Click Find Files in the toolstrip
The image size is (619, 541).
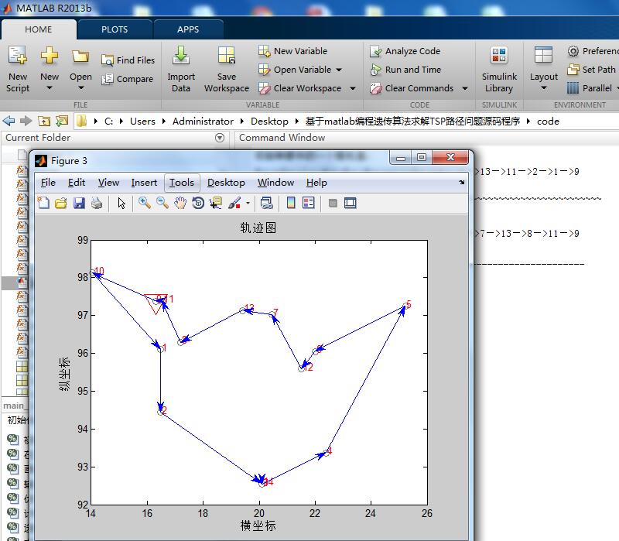click(x=128, y=60)
